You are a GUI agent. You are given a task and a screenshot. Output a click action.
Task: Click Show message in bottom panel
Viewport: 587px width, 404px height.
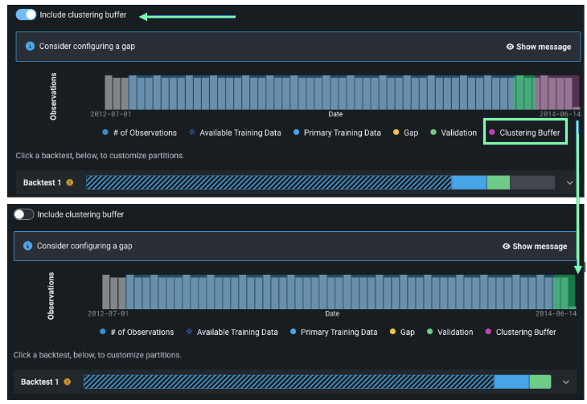(x=535, y=246)
